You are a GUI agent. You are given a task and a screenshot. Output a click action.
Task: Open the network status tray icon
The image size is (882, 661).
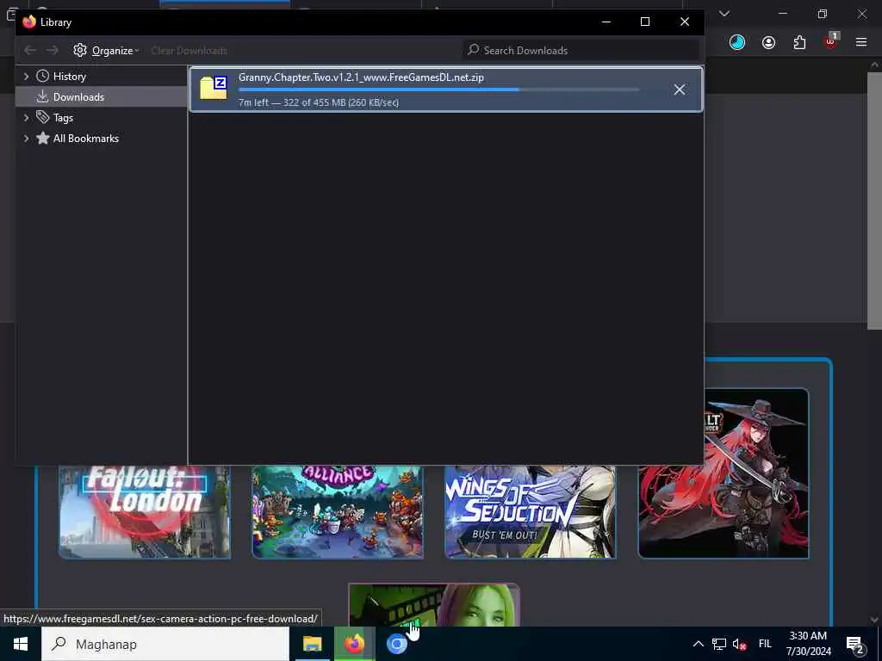[x=719, y=644]
